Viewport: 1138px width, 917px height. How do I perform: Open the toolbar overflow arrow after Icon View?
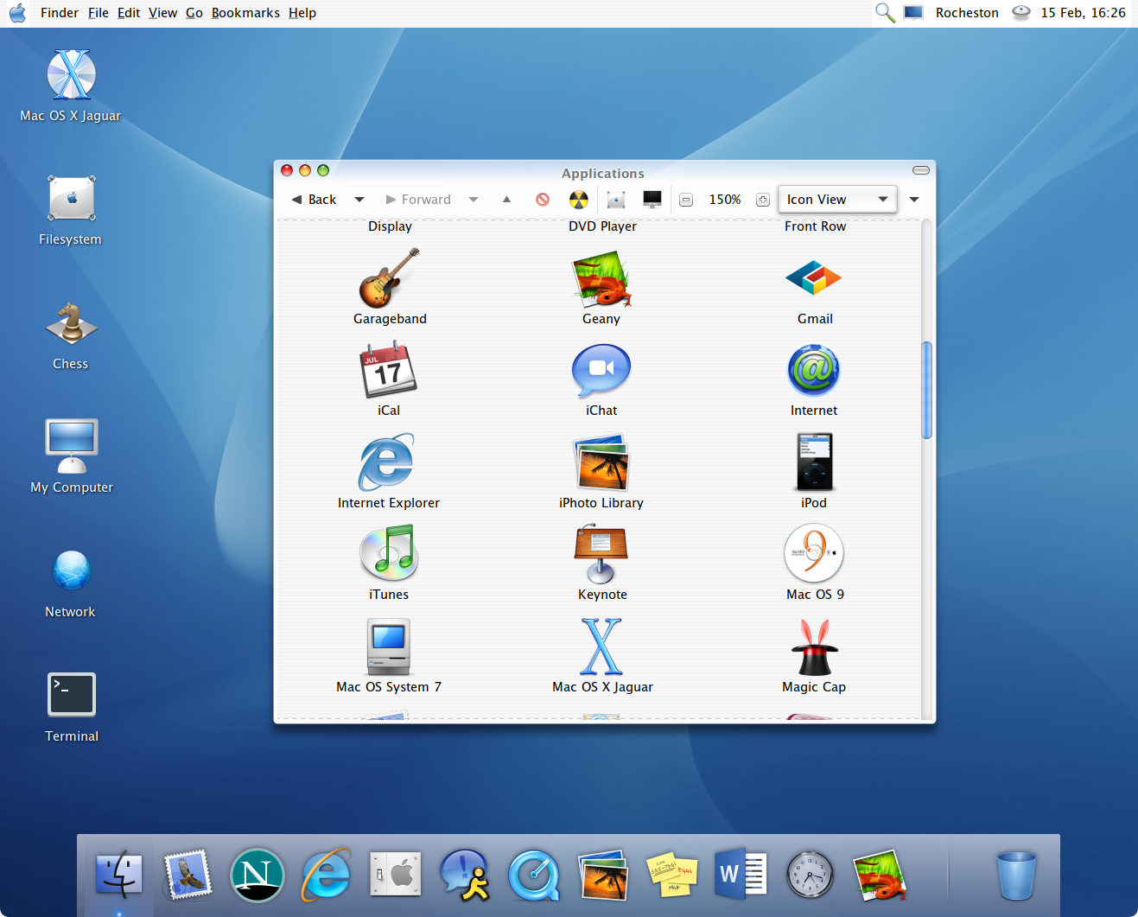click(914, 200)
